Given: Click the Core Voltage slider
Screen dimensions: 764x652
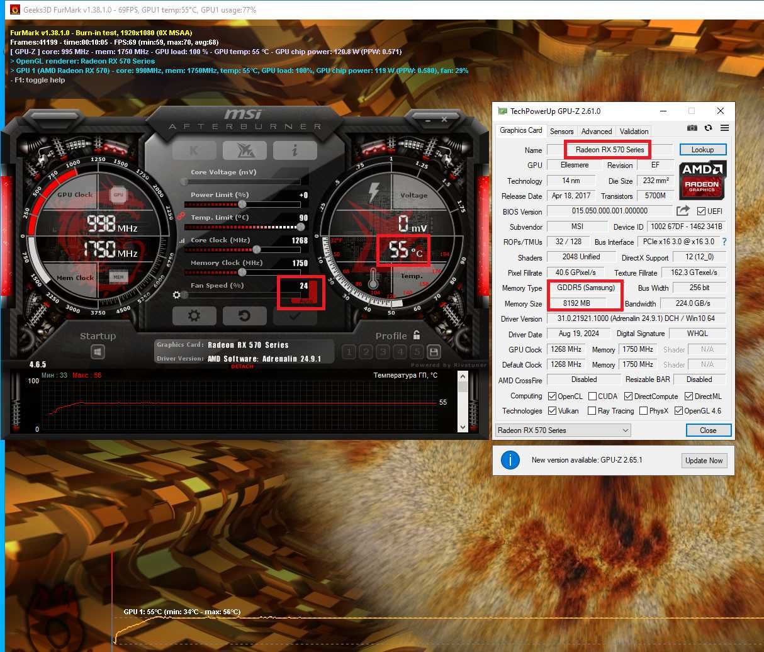Looking at the screenshot, I should click(242, 181).
